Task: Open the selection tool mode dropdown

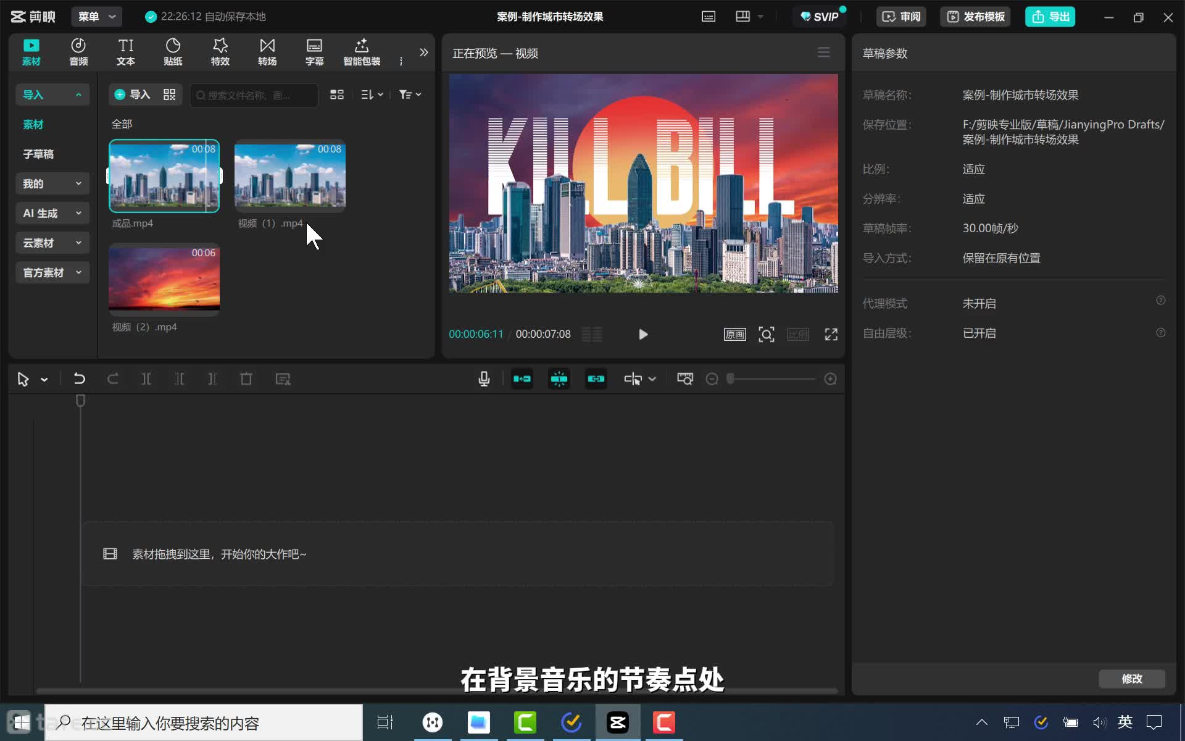Action: [44, 379]
